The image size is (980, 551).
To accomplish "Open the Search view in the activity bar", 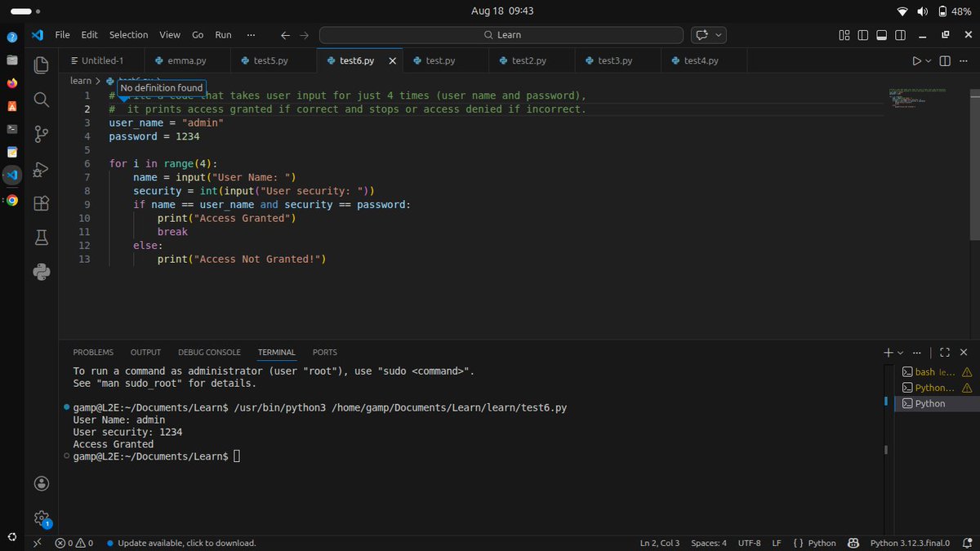I will 41,100.
